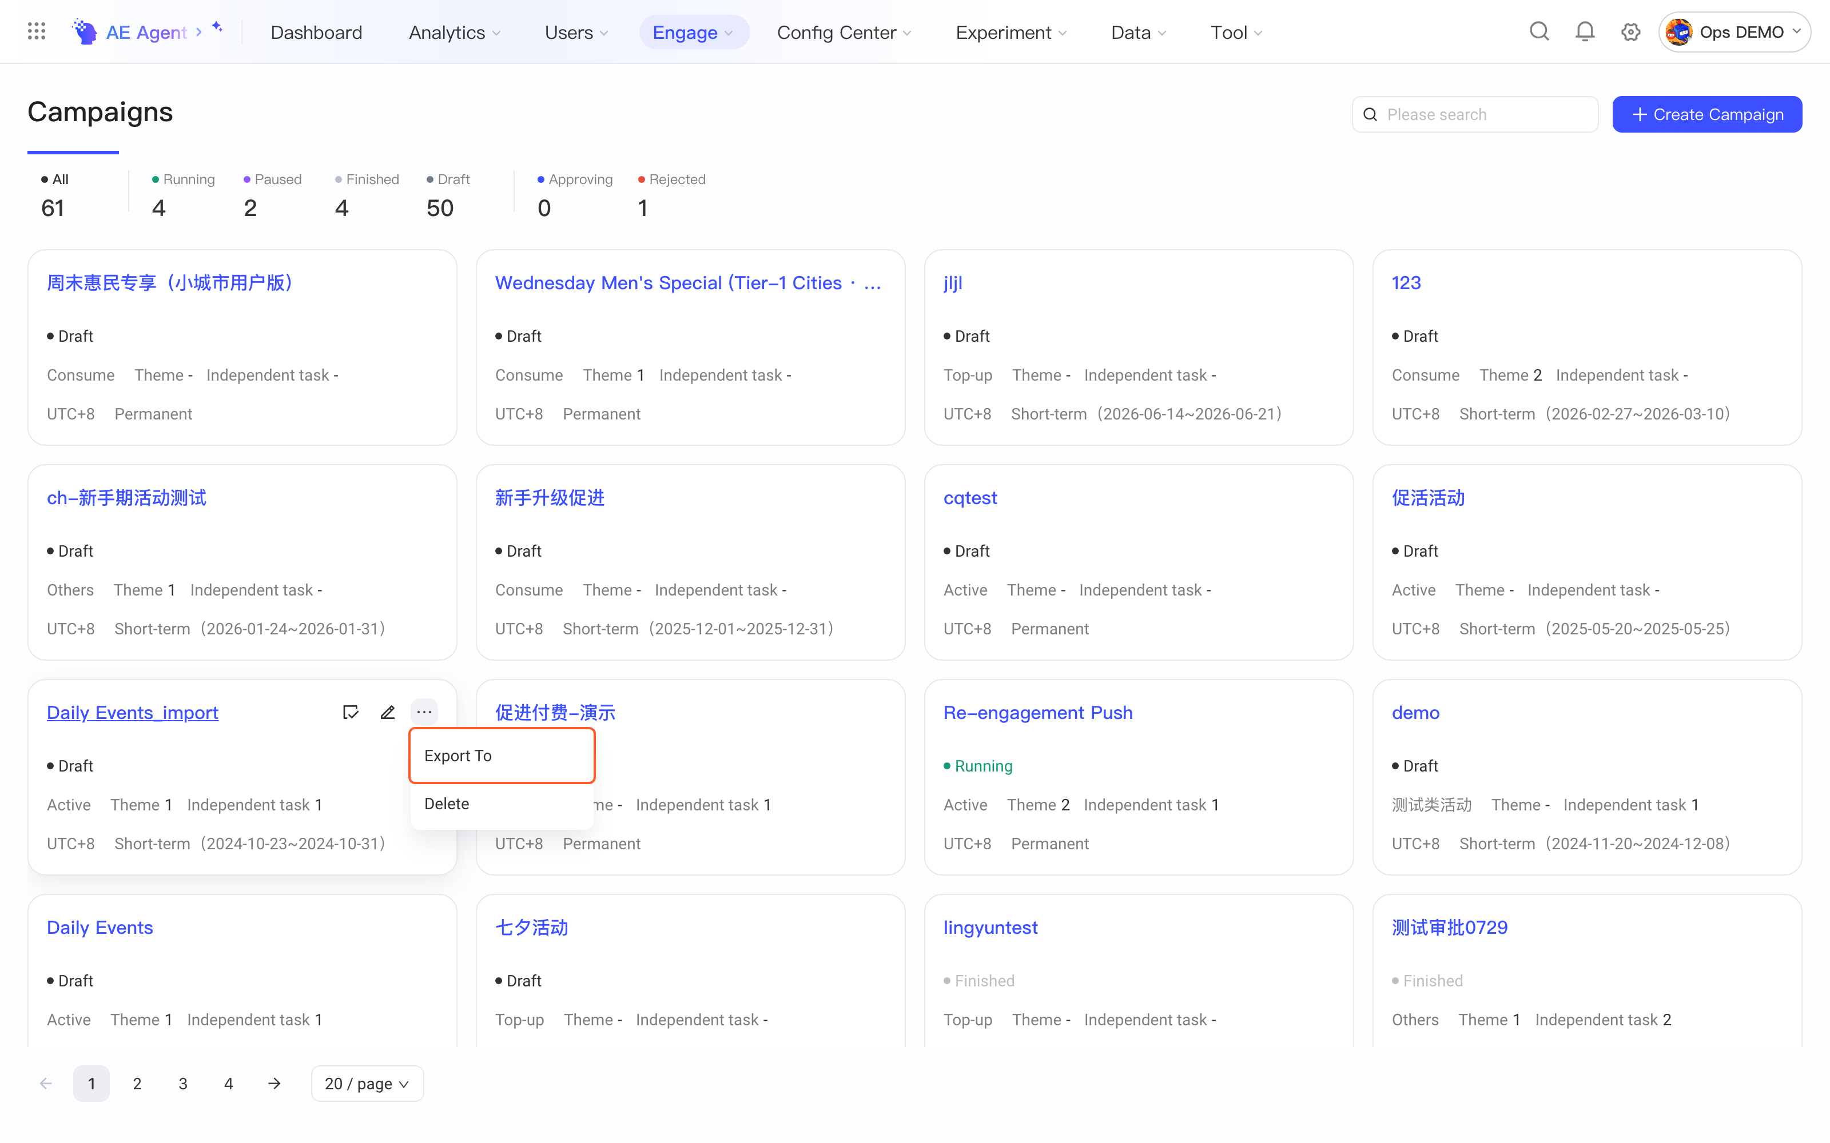Click the Please search input field

coord(1475,114)
